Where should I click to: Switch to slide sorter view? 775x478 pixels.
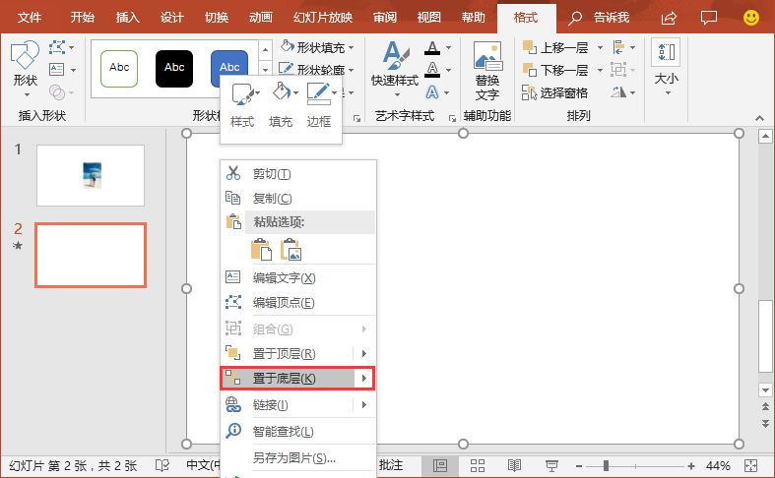(477, 465)
